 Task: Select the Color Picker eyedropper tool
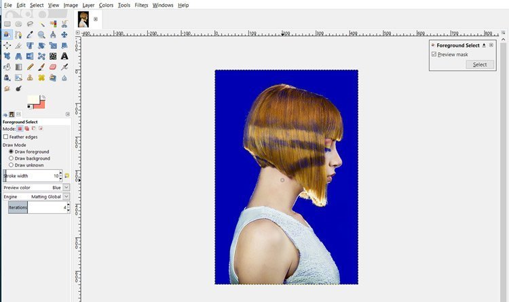tap(30, 35)
